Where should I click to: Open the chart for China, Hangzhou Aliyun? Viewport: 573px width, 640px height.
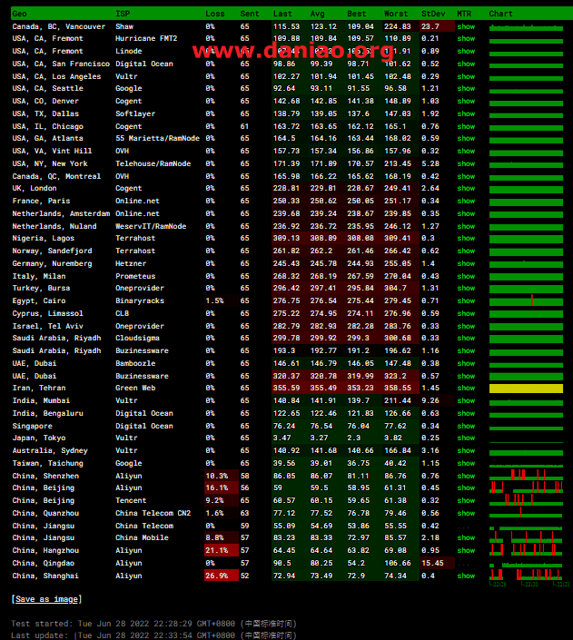coord(526,549)
